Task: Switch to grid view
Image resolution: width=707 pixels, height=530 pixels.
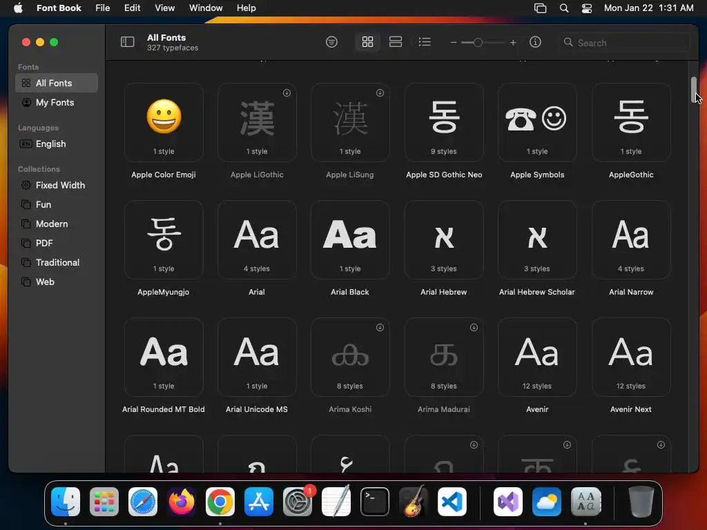Action: click(x=367, y=42)
